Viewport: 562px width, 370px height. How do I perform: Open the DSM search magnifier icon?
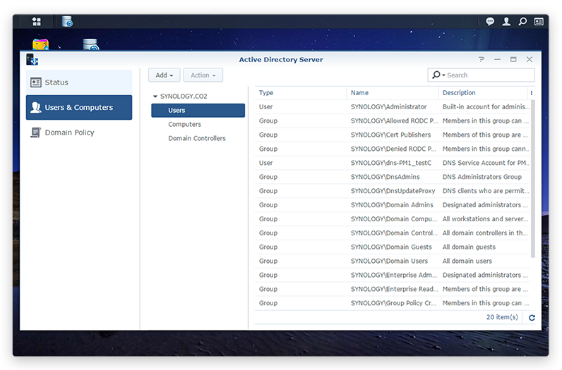click(522, 21)
